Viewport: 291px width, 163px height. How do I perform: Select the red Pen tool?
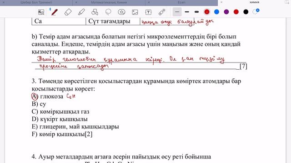point(55,12)
